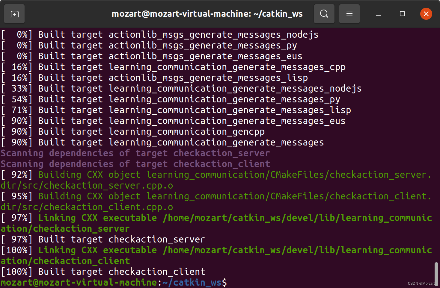The width and height of the screenshot is (440, 288).
Task: Click 'learning_communication_gencpp' line
Action: (x=133, y=132)
